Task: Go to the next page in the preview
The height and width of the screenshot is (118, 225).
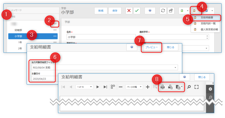Action: [98, 87]
